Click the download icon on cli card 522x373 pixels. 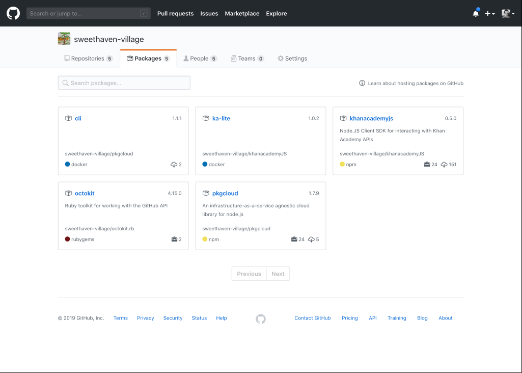pyautogui.click(x=174, y=165)
